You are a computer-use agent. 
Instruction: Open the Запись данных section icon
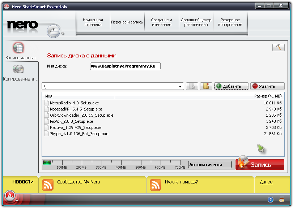18,48
